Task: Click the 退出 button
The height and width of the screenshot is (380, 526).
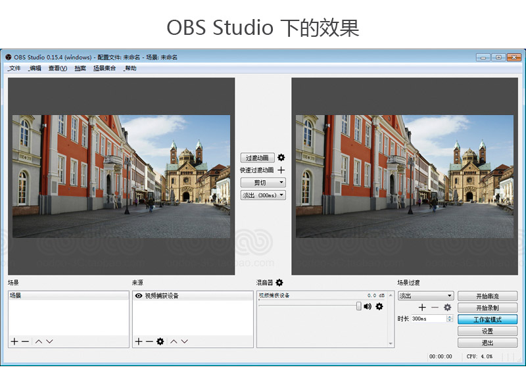Action: click(487, 343)
